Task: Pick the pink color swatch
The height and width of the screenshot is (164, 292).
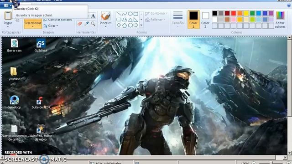Action: point(234,20)
